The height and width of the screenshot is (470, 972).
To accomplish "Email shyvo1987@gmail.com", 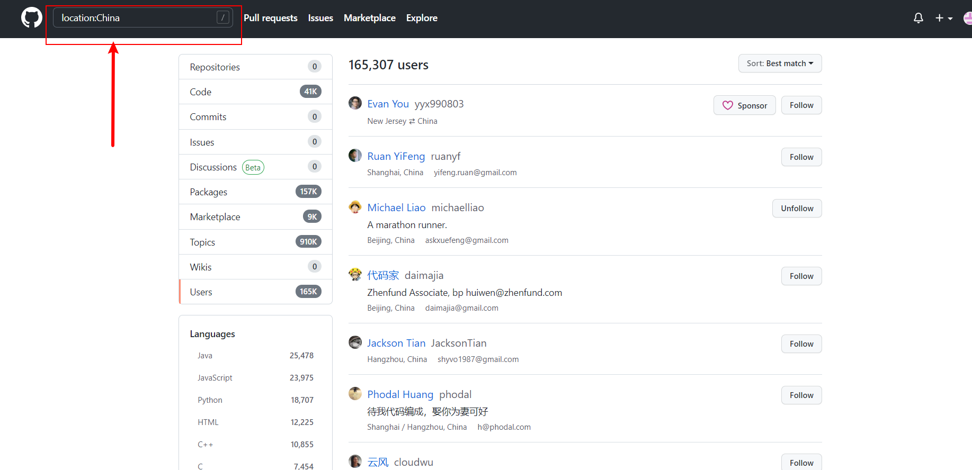I will [478, 359].
